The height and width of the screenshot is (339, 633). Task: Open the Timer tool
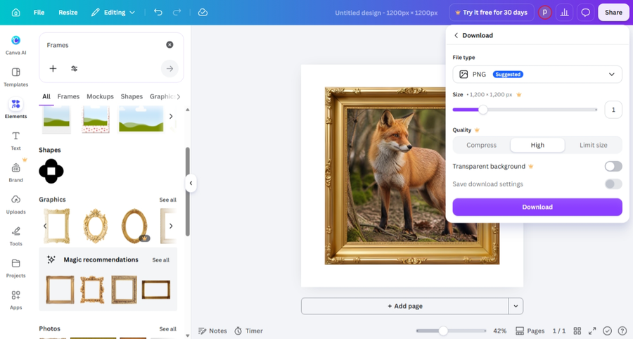point(249,331)
